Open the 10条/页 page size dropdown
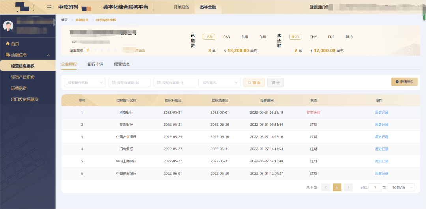The height and width of the screenshot is (209, 426). coord(401,187)
